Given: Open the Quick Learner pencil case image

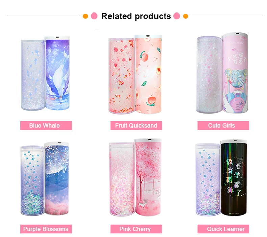Looking at the screenshot, I should tap(221, 178).
